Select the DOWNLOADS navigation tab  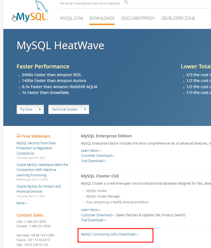[102, 18]
